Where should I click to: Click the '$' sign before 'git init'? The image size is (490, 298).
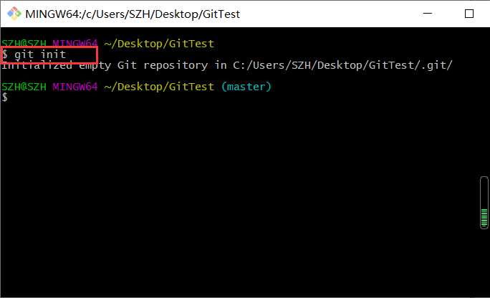pos(4,54)
